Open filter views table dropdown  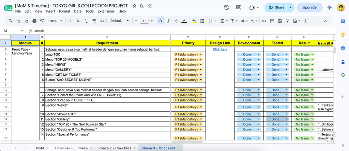click(296, 21)
